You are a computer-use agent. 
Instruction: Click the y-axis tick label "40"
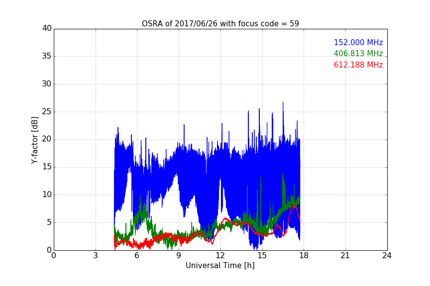click(x=47, y=28)
